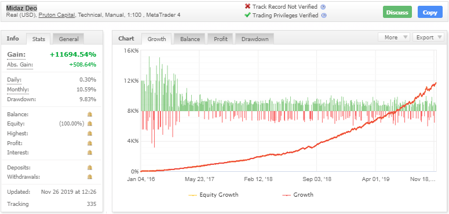
Task: Click help icon beside Trading Privileges Verified
Action: pos(324,16)
